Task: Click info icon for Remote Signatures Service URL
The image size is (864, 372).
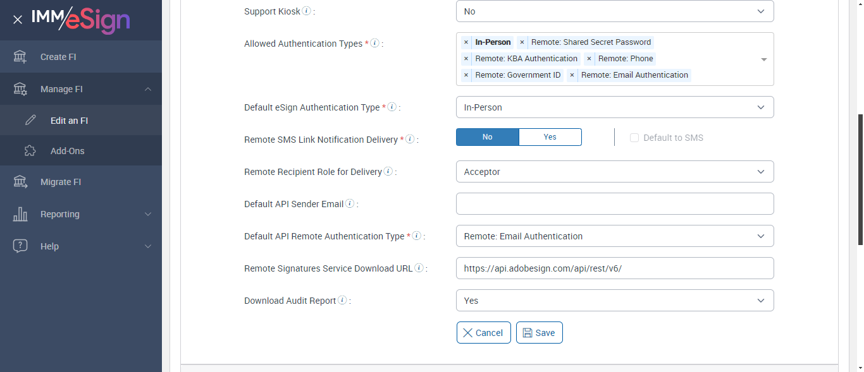Action: tap(419, 268)
